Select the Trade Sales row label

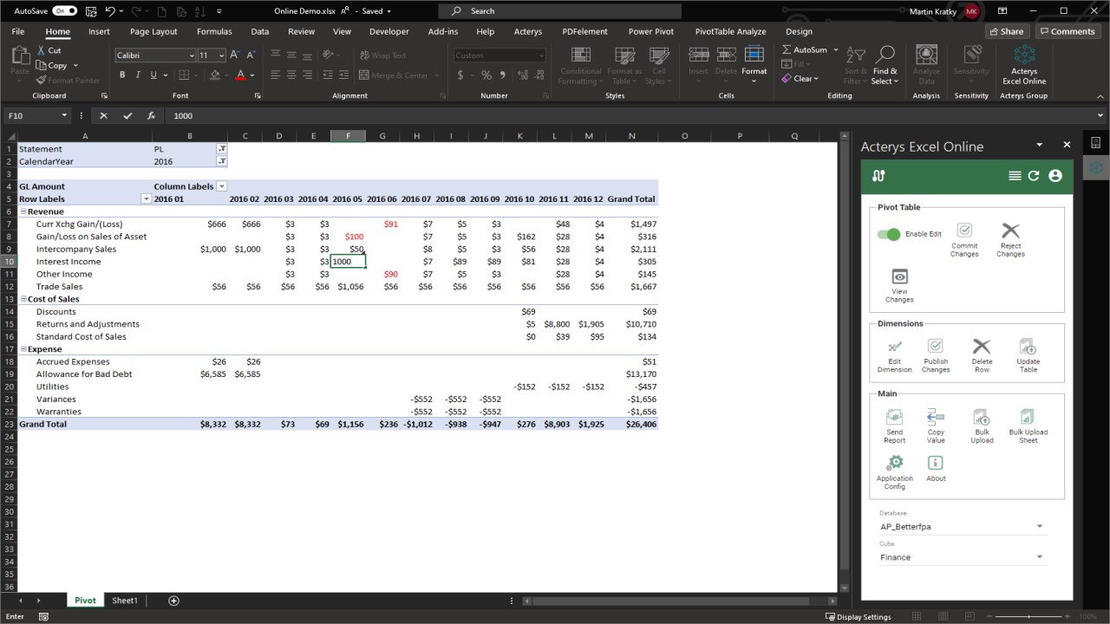(60, 287)
